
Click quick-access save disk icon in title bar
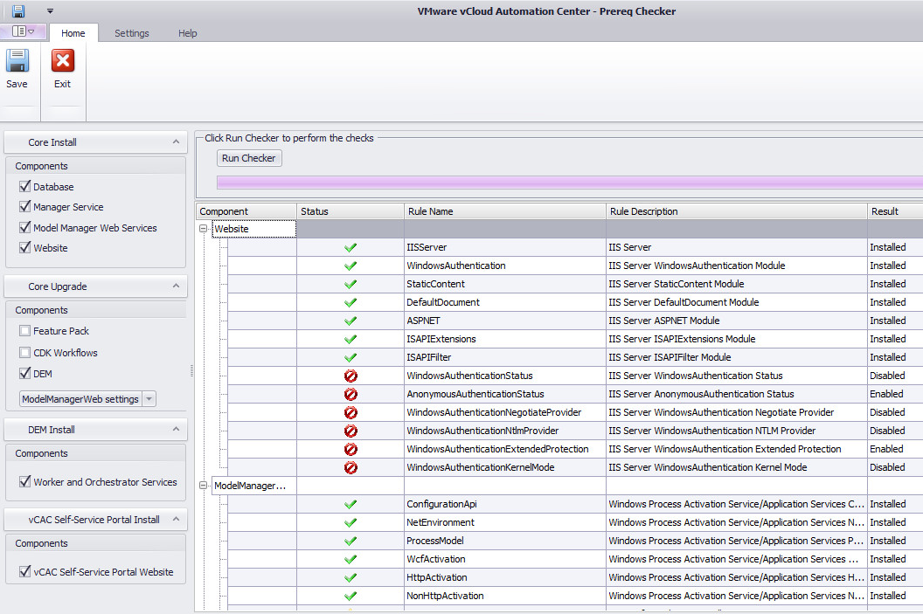(x=19, y=10)
